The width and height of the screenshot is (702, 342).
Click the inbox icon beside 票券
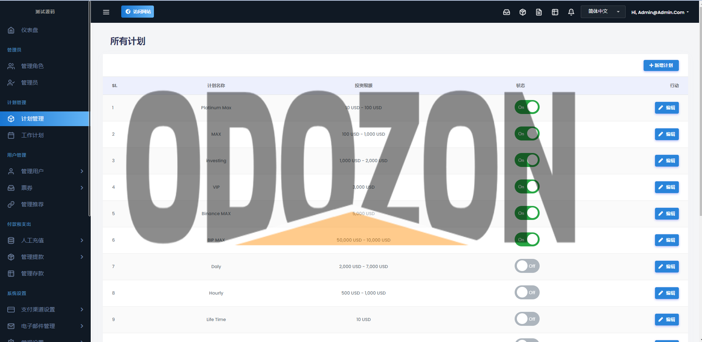[x=11, y=188]
